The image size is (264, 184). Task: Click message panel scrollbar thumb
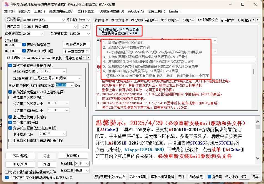(x=257, y=127)
